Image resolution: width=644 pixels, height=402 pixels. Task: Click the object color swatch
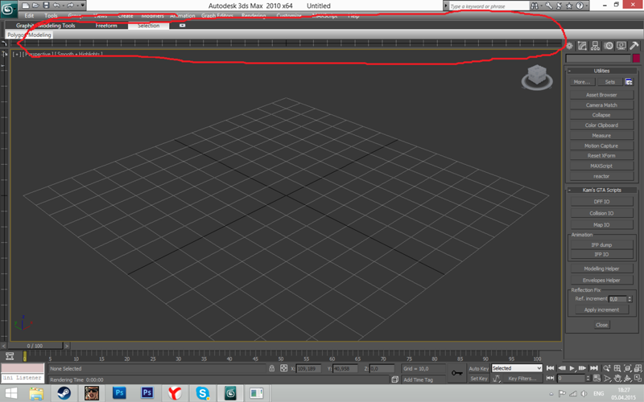click(636, 58)
